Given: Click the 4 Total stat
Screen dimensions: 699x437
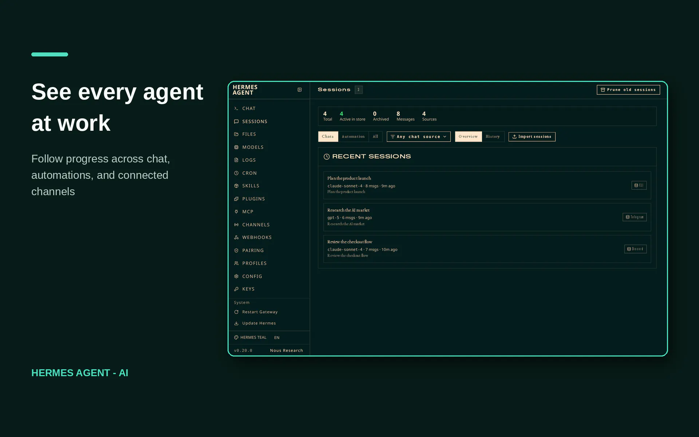Looking at the screenshot, I should point(327,116).
